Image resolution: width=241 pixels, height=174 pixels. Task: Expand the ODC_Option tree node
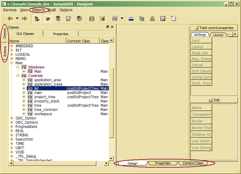coord(12,118)
